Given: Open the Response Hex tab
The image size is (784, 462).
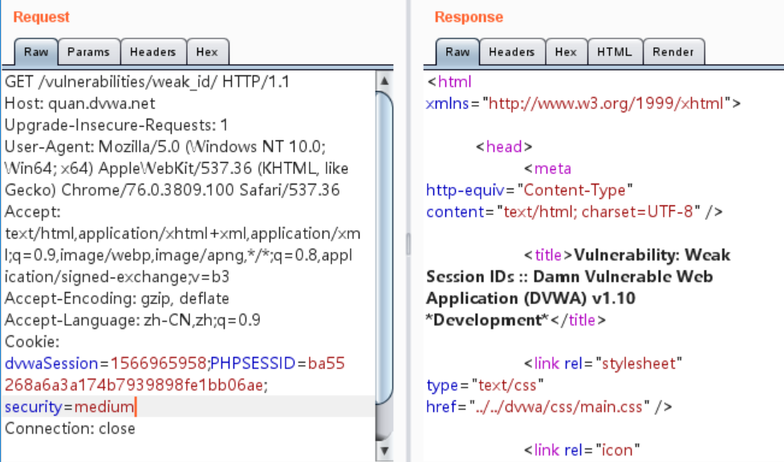Looking at the screenshot, I should 566,52.
